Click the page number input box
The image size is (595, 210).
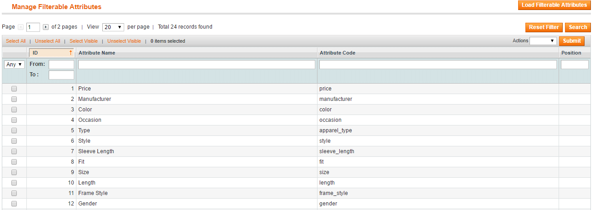(33, 27)
